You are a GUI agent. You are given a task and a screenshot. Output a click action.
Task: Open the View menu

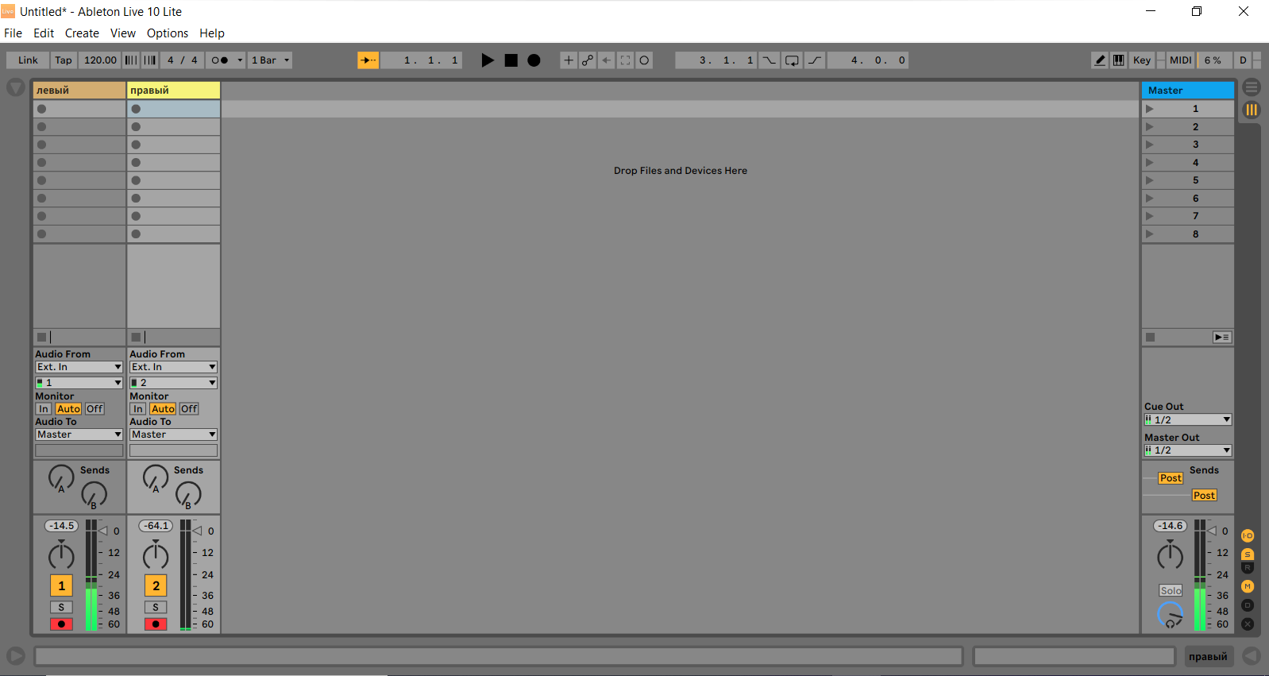coord(123,33)
